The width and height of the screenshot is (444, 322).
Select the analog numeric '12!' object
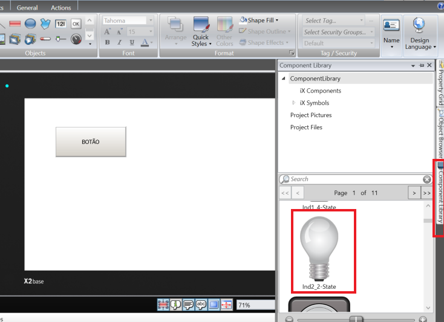pyautogui.click(x=61, y=24)
